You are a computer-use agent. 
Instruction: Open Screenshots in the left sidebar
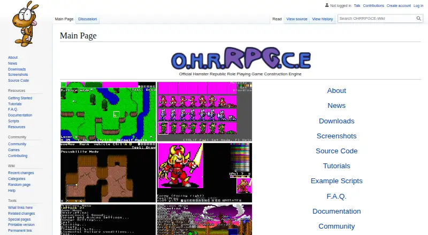point(18,74)
